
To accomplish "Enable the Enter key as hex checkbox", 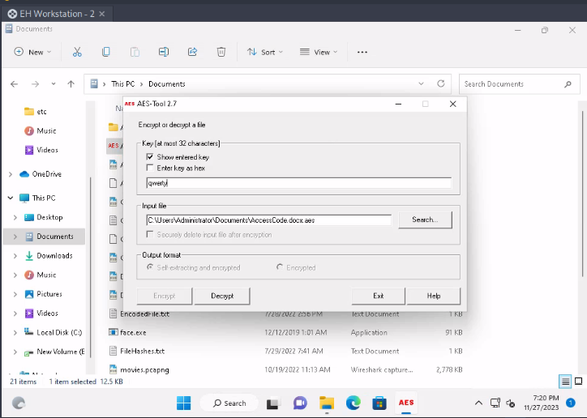I will coord(150,167).
